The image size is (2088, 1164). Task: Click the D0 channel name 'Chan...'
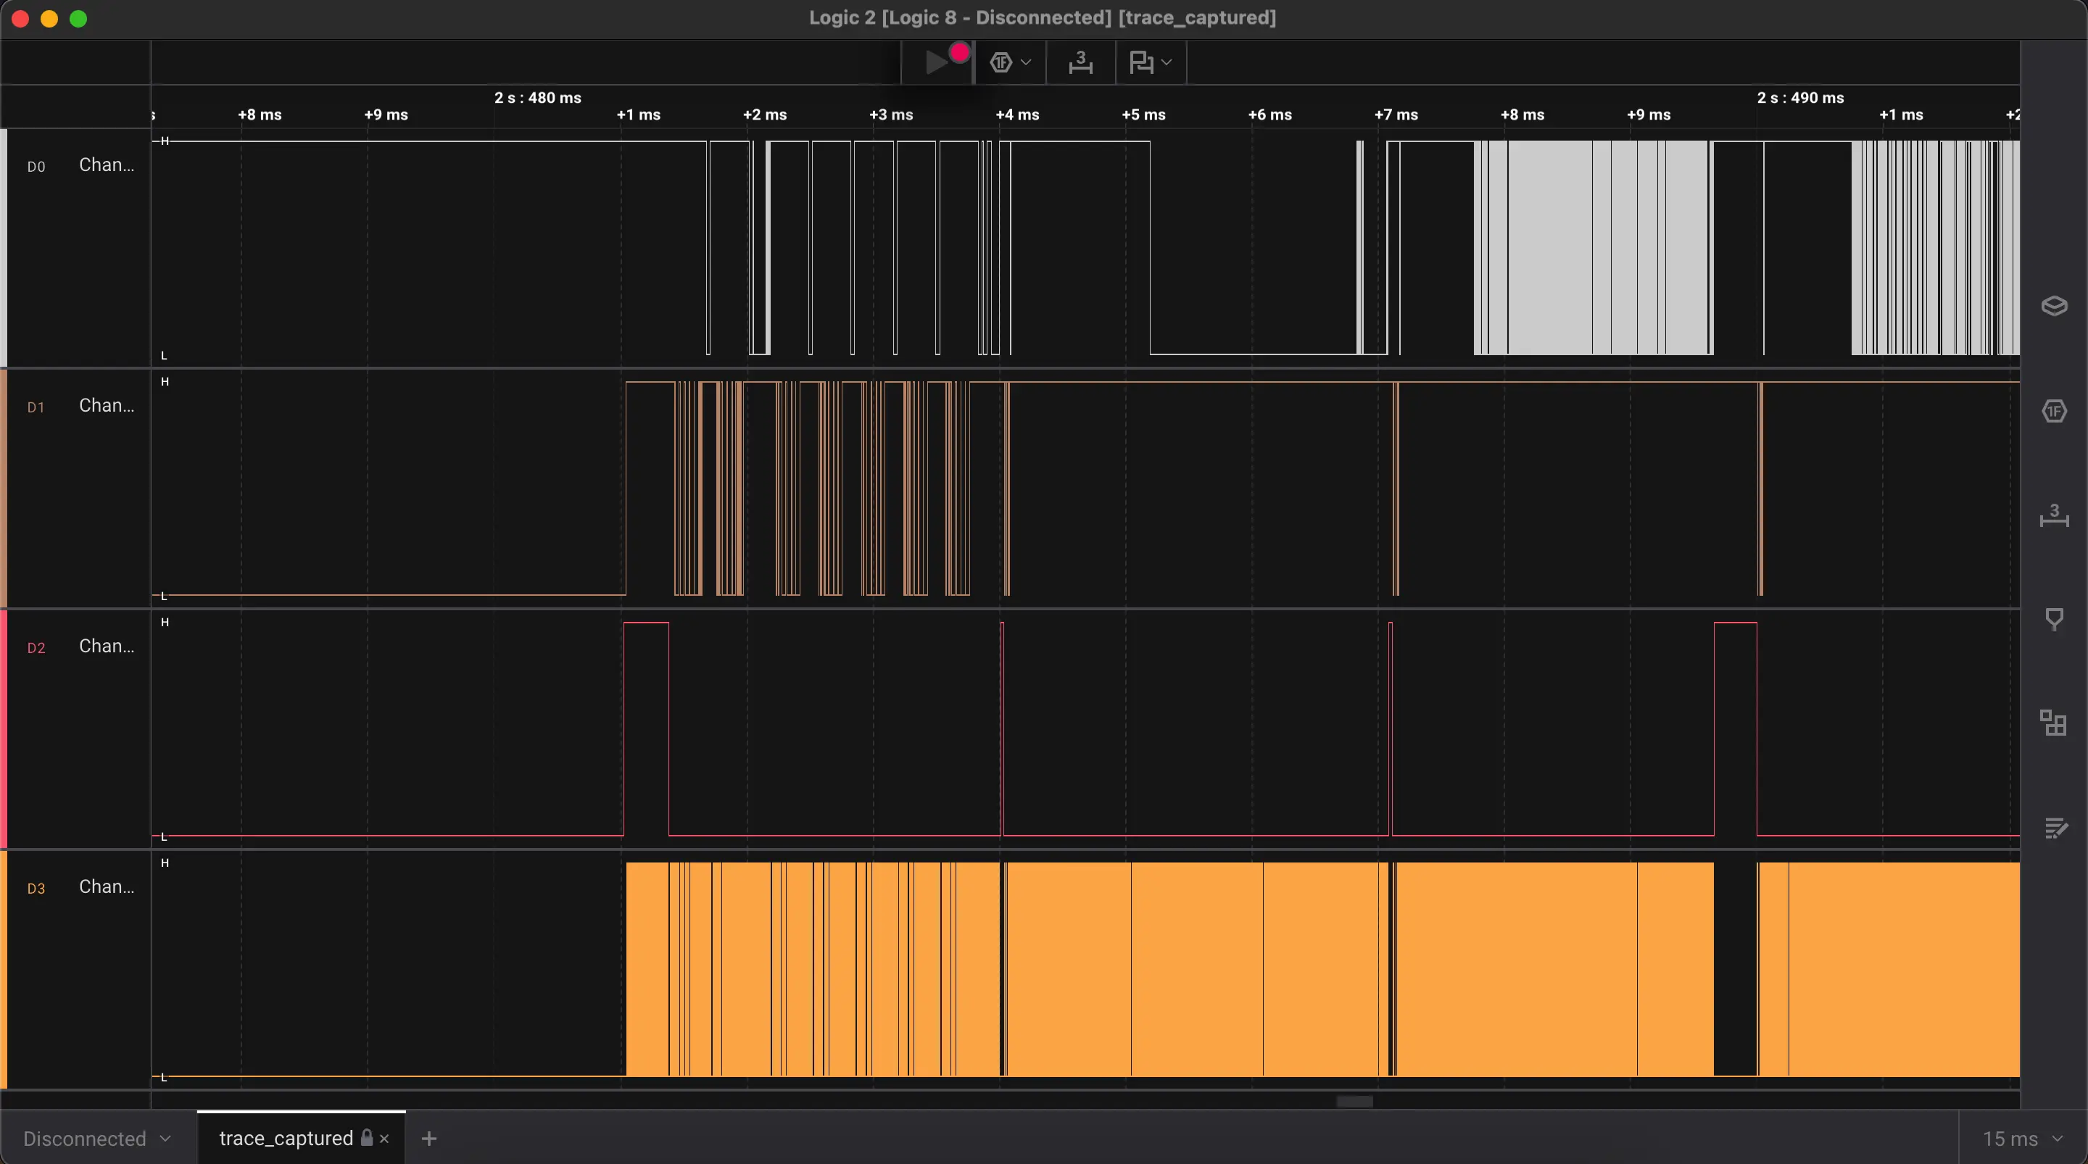106,165
